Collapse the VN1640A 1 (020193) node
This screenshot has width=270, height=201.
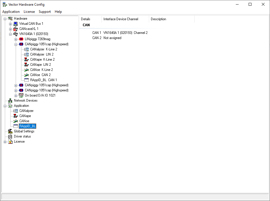coord(10,34)
